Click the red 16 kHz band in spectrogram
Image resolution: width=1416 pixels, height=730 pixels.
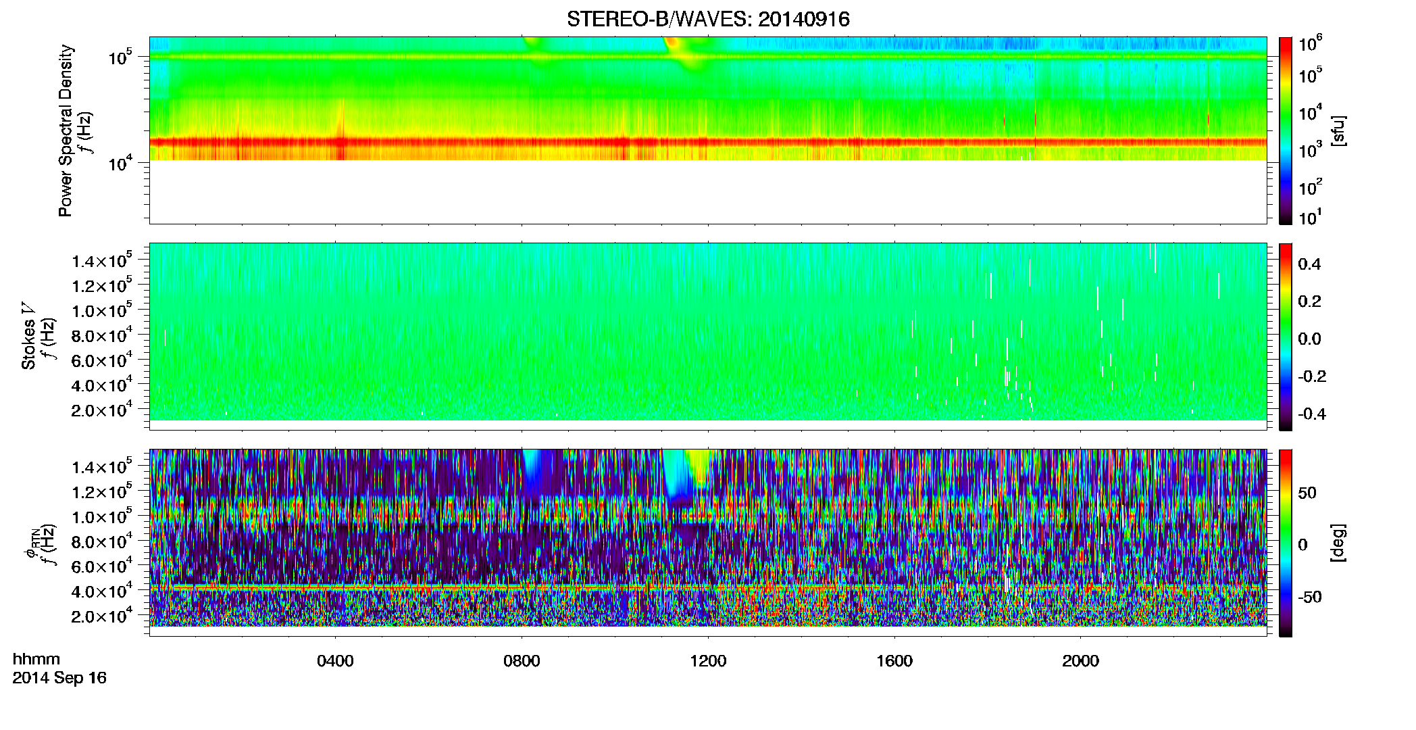click(708, 142)
